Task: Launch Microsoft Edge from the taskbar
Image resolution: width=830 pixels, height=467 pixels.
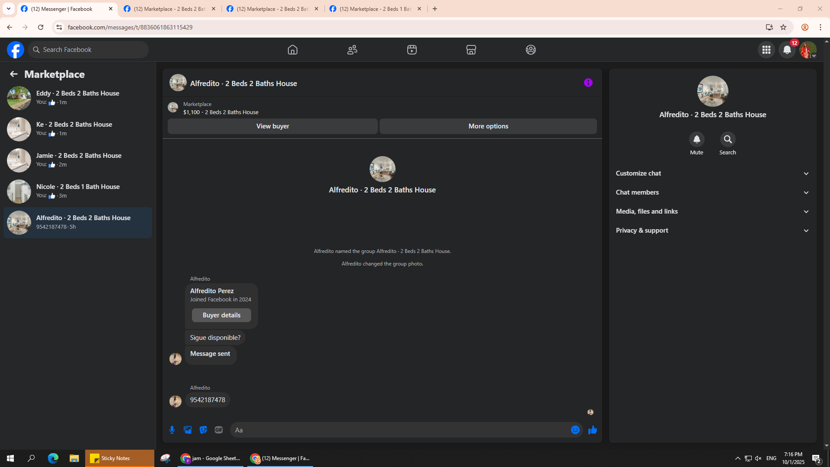Action: (53, 458)
